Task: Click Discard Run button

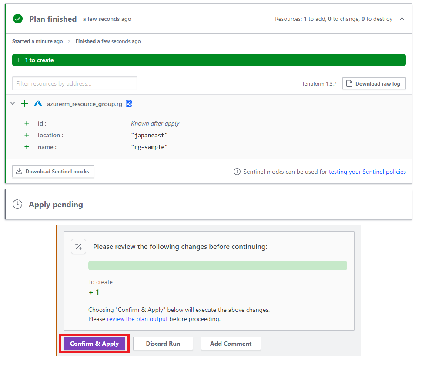Action: tap(163, 344)
